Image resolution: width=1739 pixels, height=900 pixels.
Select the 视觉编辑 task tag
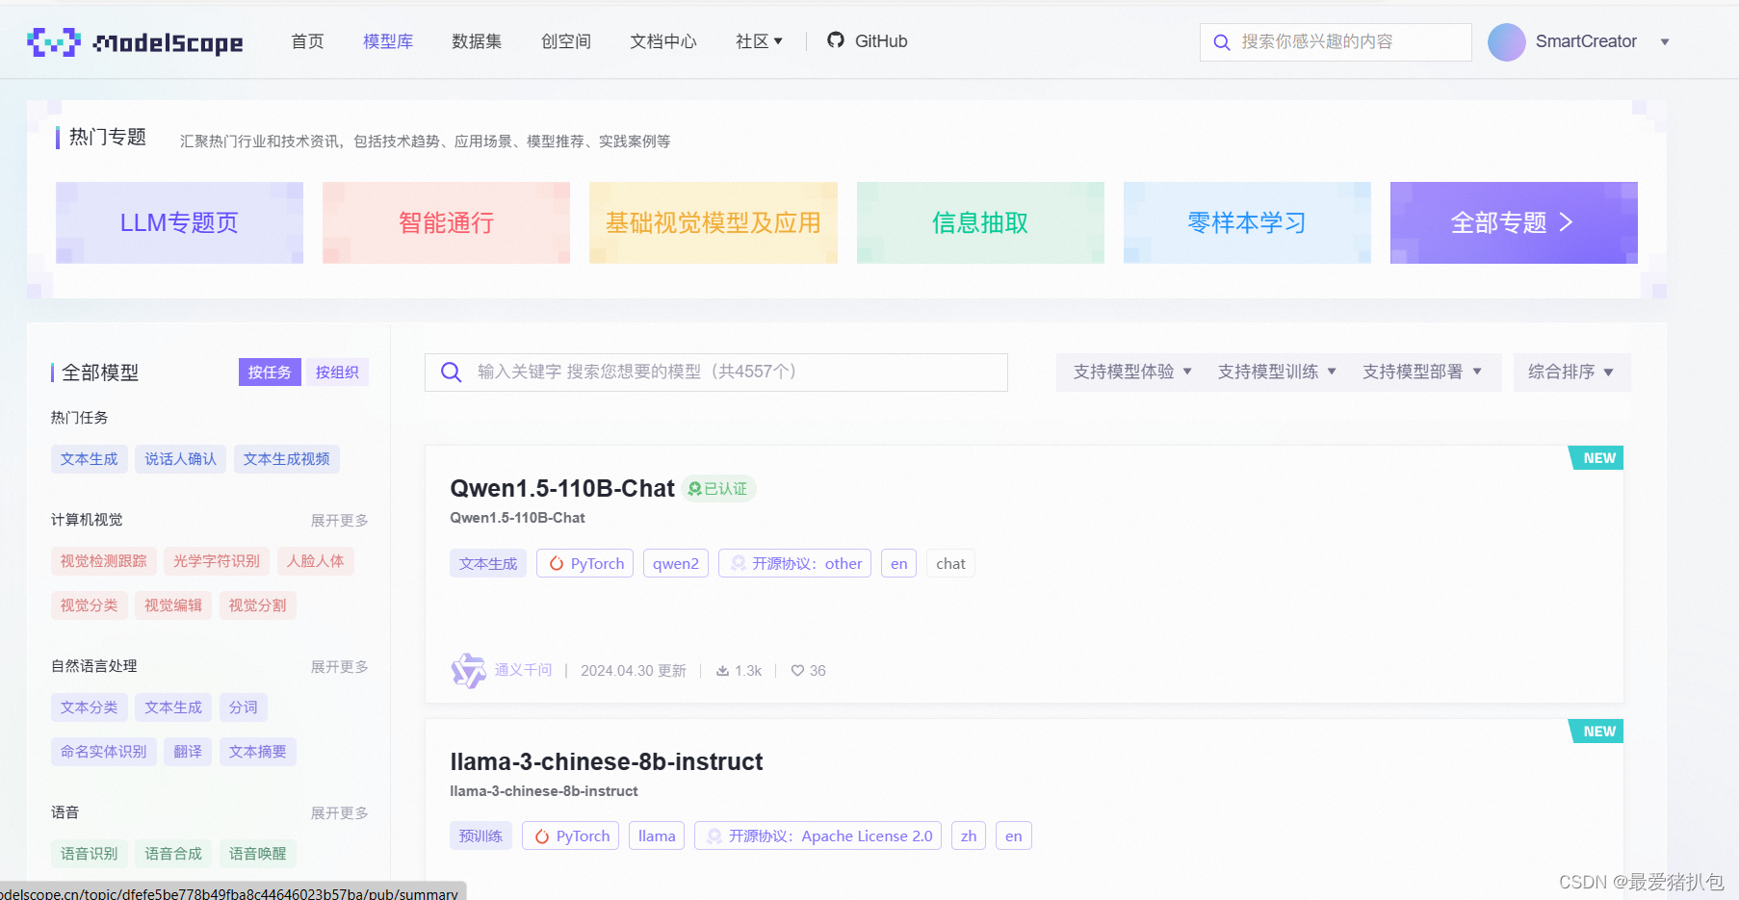pyautogui.click(x=173, y=605)
